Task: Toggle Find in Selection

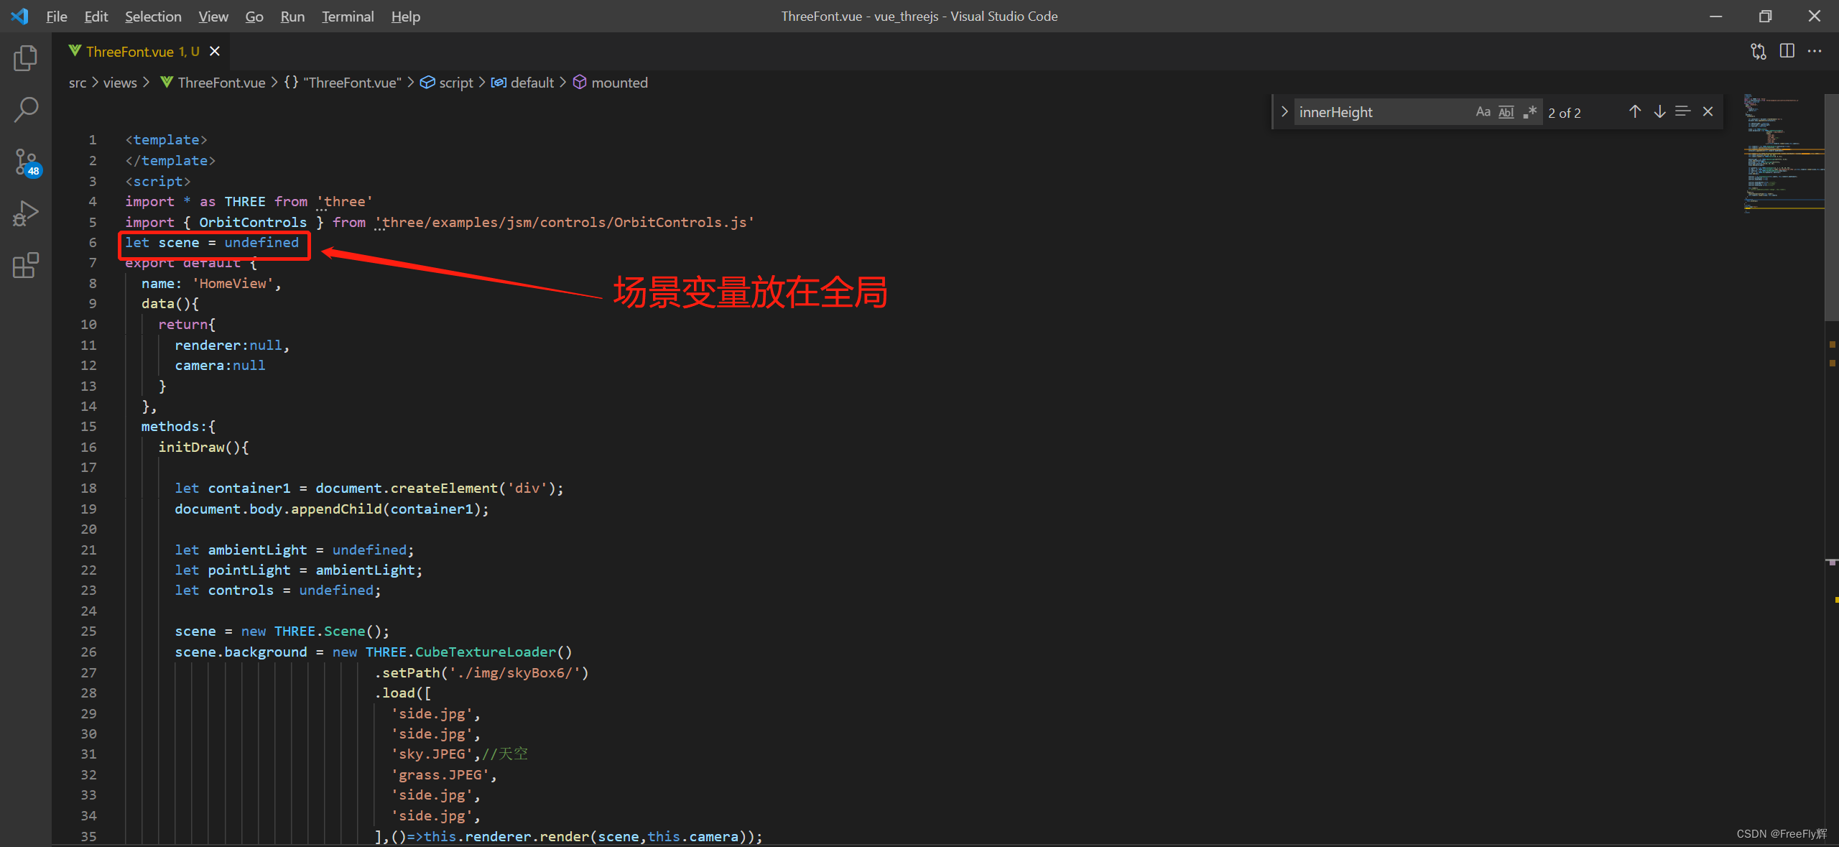Action: click(1683, 111)
